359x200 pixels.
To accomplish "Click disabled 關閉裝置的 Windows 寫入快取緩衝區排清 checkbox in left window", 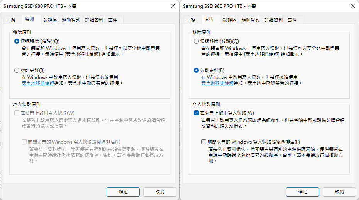I will (24, 142).
